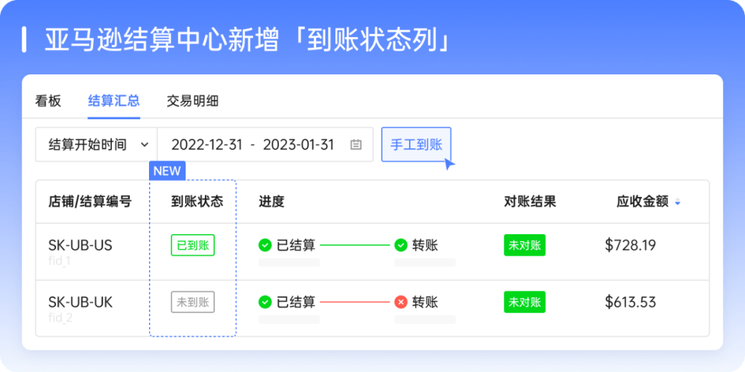Screen dimensions: 745x372
Task: Click the blue NEW badge
Action: (167, 171)
